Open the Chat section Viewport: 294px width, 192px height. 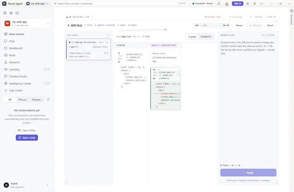(x=27, y=41)
